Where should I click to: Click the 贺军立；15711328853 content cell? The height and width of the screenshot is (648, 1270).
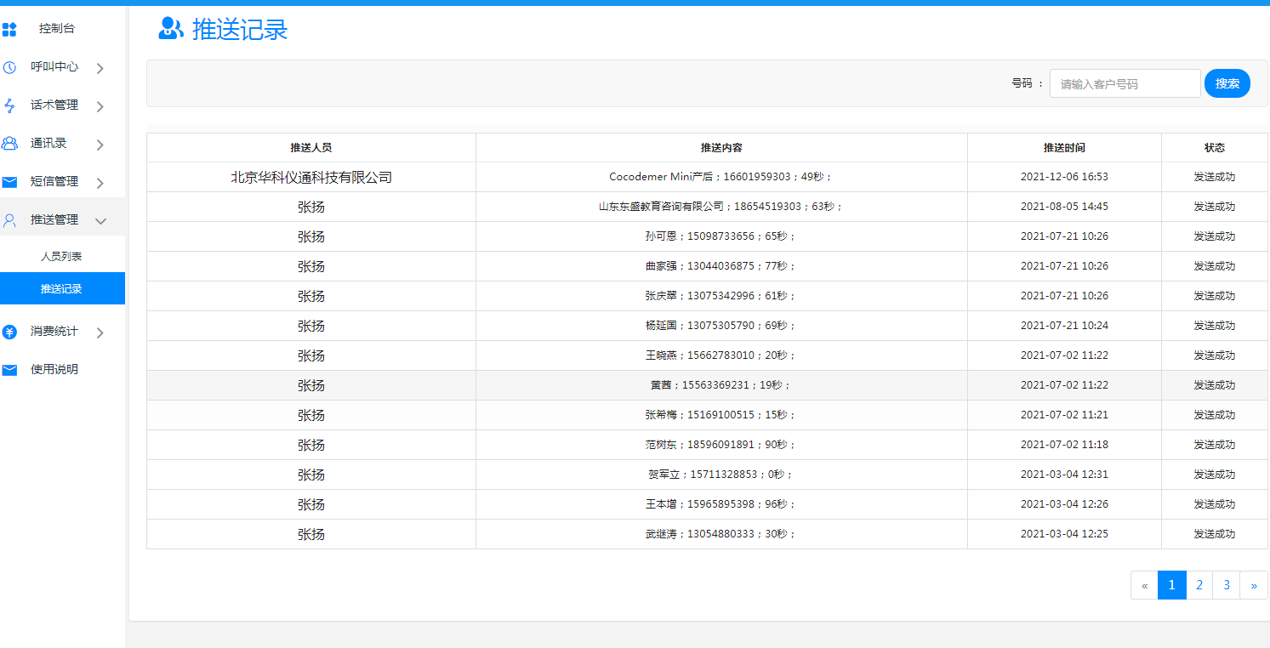(721, 475)
